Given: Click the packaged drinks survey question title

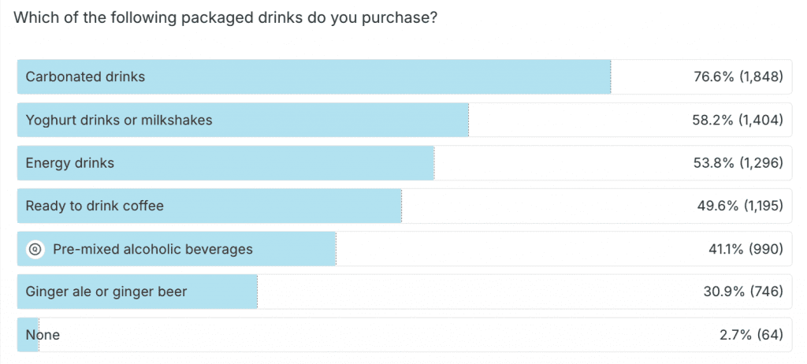Looking at the screenshot, I should pyautogui.click(x=226, y=18).
